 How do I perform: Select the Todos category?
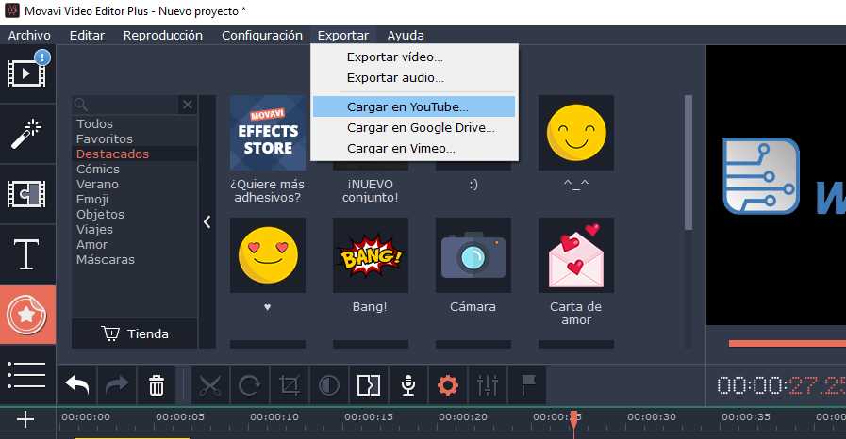(94, 124)
